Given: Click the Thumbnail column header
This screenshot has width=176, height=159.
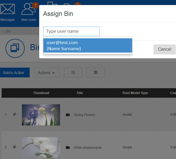Looking at the screenshot, I should click(41, 93).
